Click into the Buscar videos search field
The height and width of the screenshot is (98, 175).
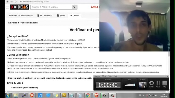pos(51,7)
